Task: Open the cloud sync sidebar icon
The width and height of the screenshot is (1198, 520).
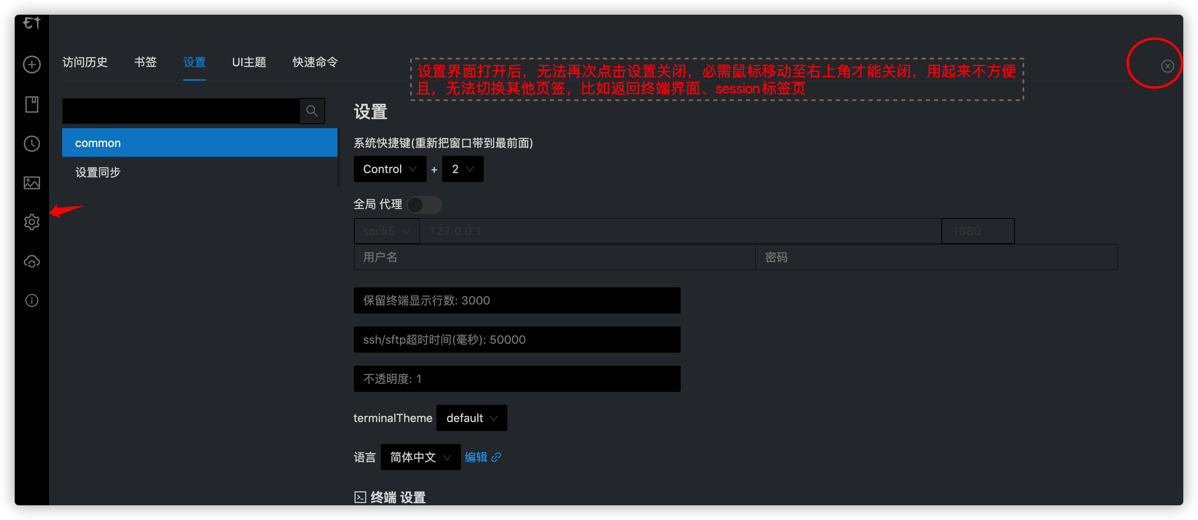Action: [x=31, y=262]
